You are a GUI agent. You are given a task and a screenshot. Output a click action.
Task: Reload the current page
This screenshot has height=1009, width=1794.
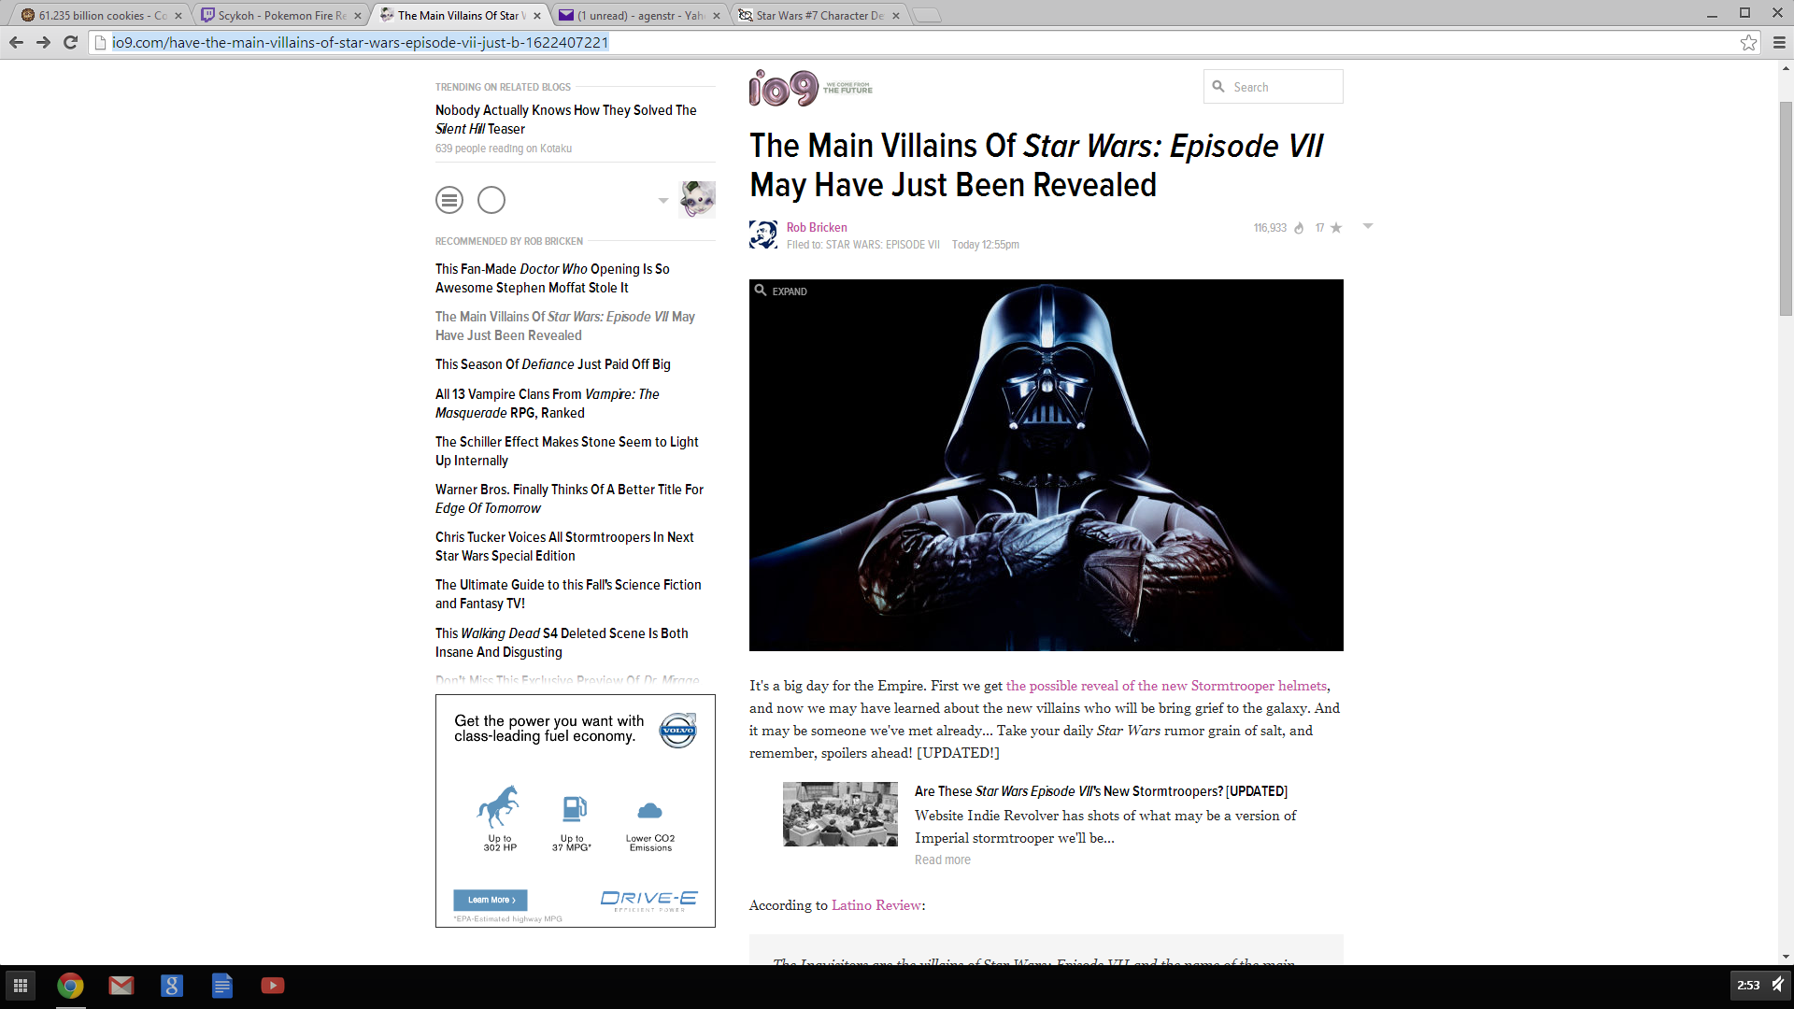tap(70, 42)
